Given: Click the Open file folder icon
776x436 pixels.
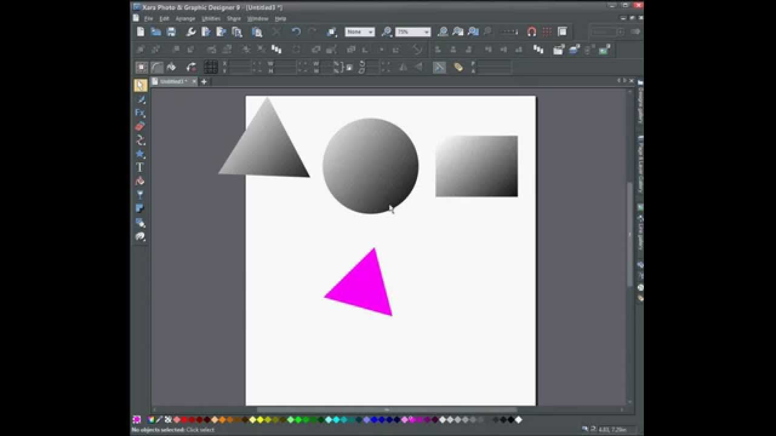Looking at the screenshot, I should click(156, 31).
